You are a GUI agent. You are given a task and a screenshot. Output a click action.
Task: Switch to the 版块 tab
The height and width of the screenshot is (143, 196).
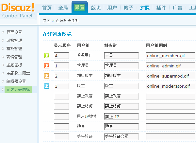(x=96, y=8)
